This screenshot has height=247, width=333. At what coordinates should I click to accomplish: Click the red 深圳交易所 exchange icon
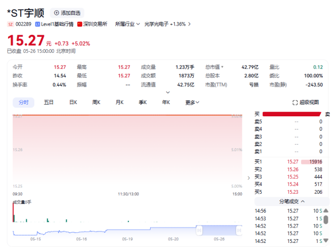coord(80,24)
